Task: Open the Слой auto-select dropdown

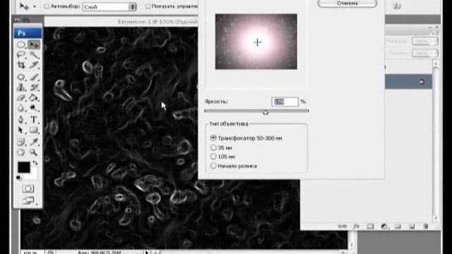Action: coord(109,6)
